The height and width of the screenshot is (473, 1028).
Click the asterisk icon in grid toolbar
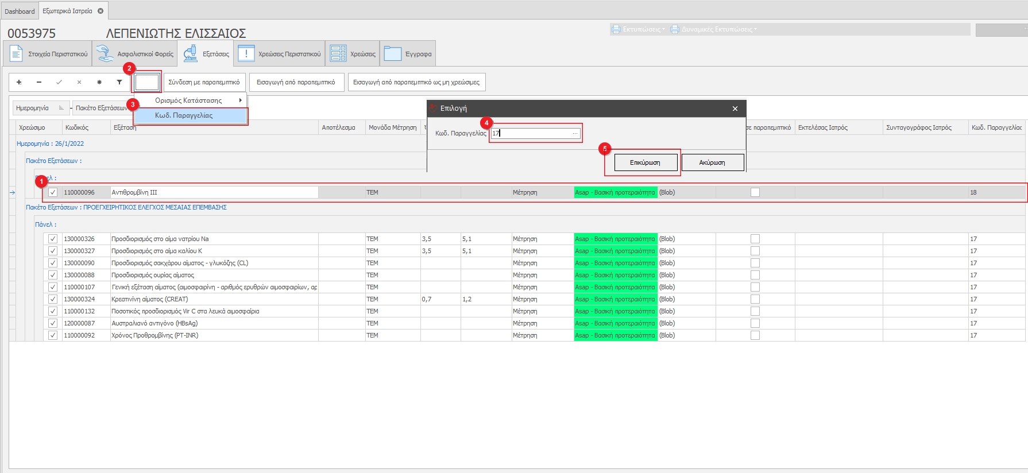pyautogui.click(x=99, y=82)
